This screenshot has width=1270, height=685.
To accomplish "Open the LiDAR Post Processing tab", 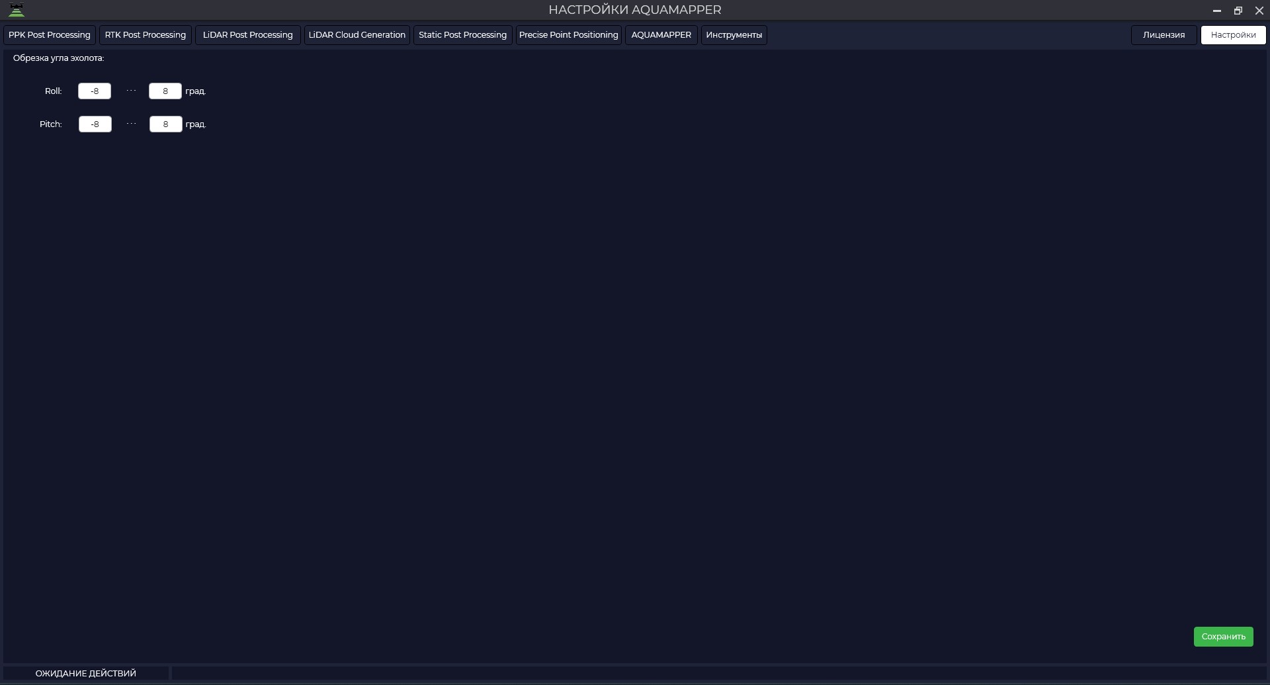I will (248, 35).
